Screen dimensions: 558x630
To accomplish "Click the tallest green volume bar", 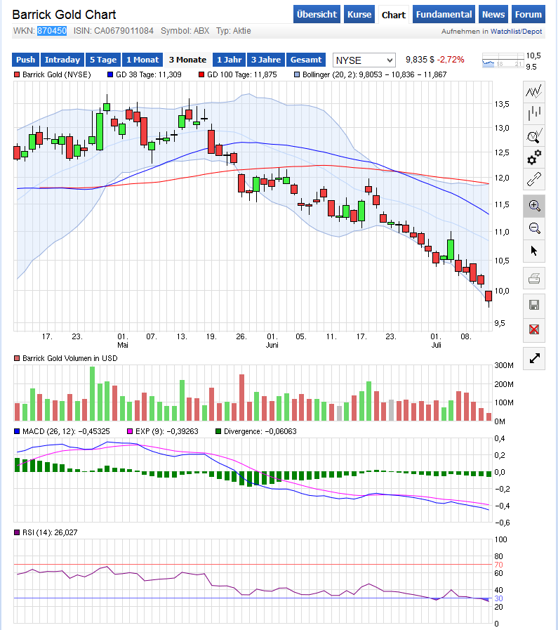I will [x=93, y=394].
